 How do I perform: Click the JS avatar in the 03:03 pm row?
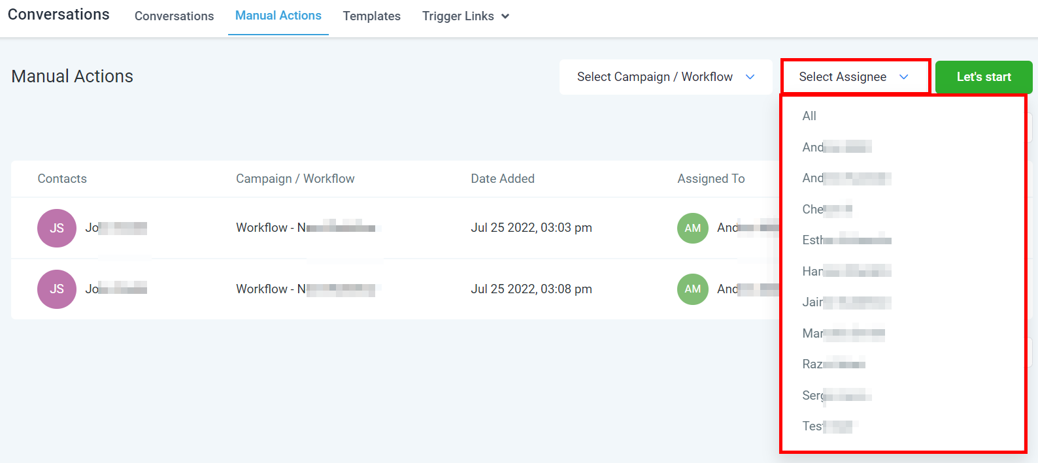(57, 228)
